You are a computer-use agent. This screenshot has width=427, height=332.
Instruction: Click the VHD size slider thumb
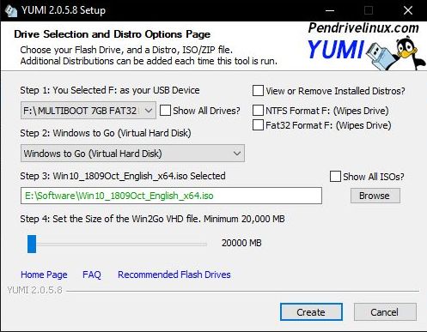point(32,244)
